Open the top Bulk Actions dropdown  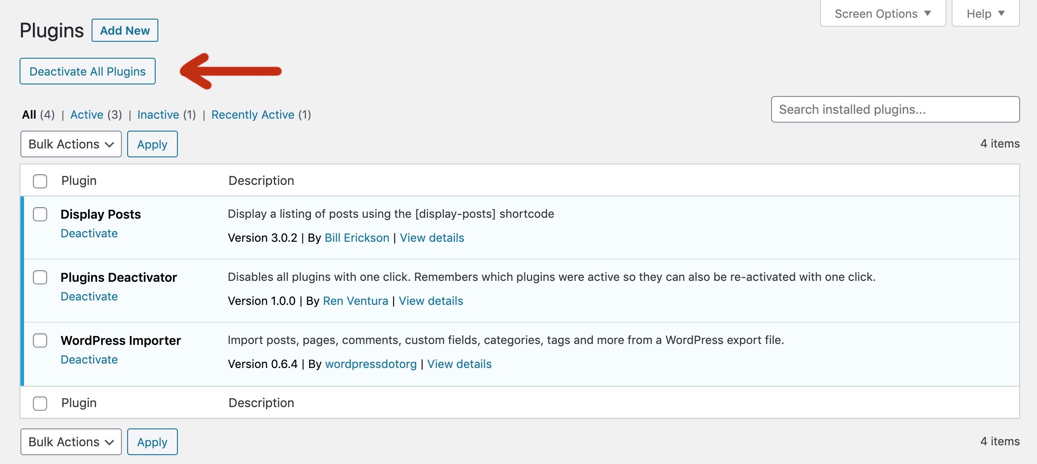pos(71,144)
